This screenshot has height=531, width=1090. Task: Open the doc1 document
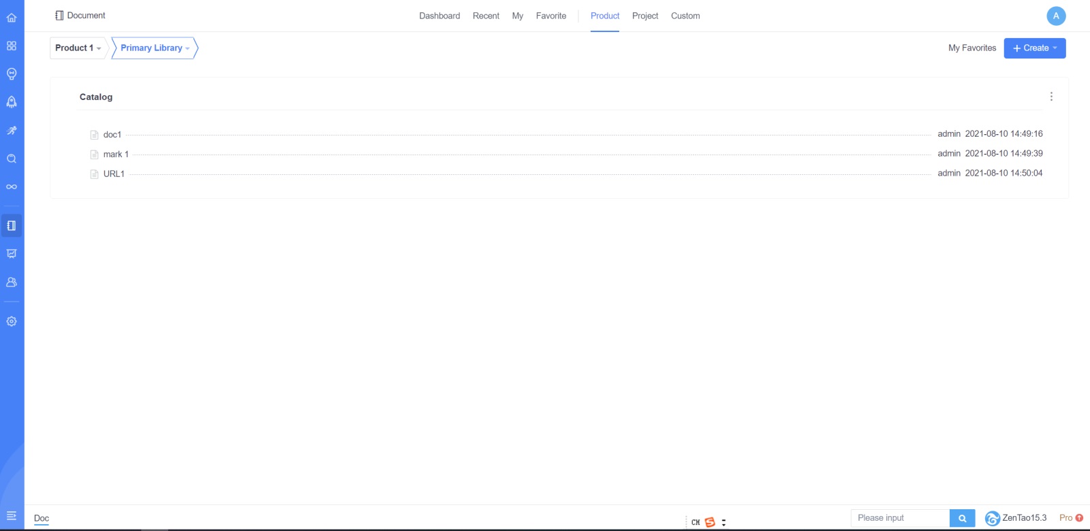click(x=112, y=135)
